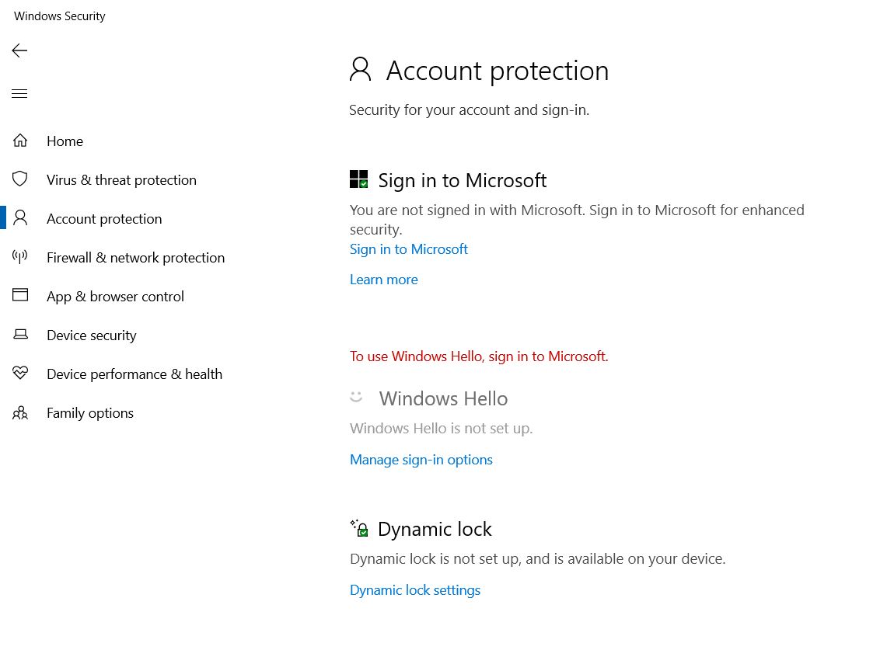
Task: Click the Dynamic lock padlock icon
Action: pyautogui.click(x=359, y=529)
